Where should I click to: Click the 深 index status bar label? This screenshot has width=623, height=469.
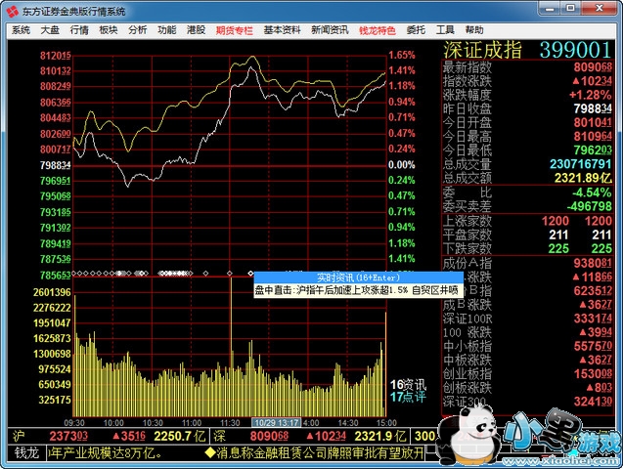[220, 436]
